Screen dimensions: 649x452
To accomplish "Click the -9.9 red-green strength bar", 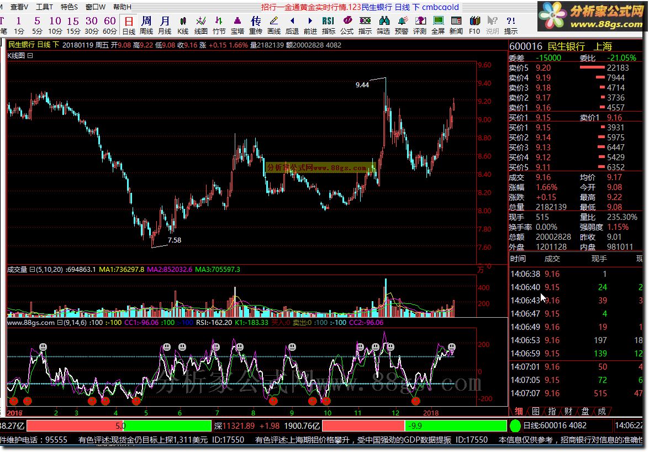I will click(x=414, y=425).
